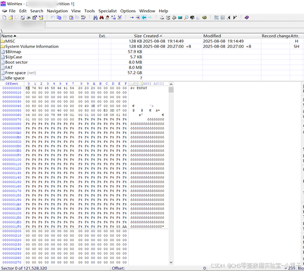304x271 pixels.
Task: Sort file list by Size column
Action: click(x=127, y=36)
